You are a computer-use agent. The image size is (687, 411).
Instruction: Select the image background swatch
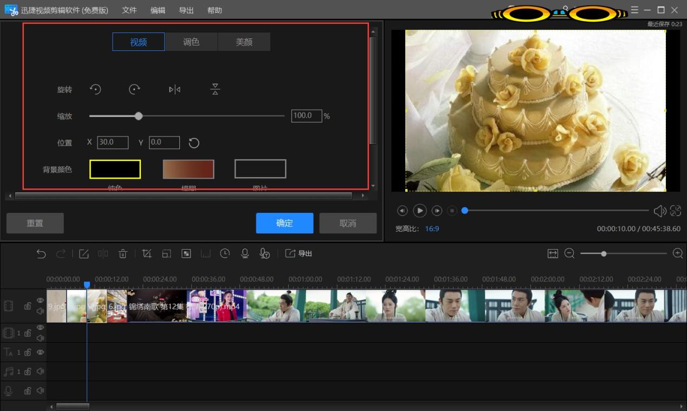(x=260, y=169)
